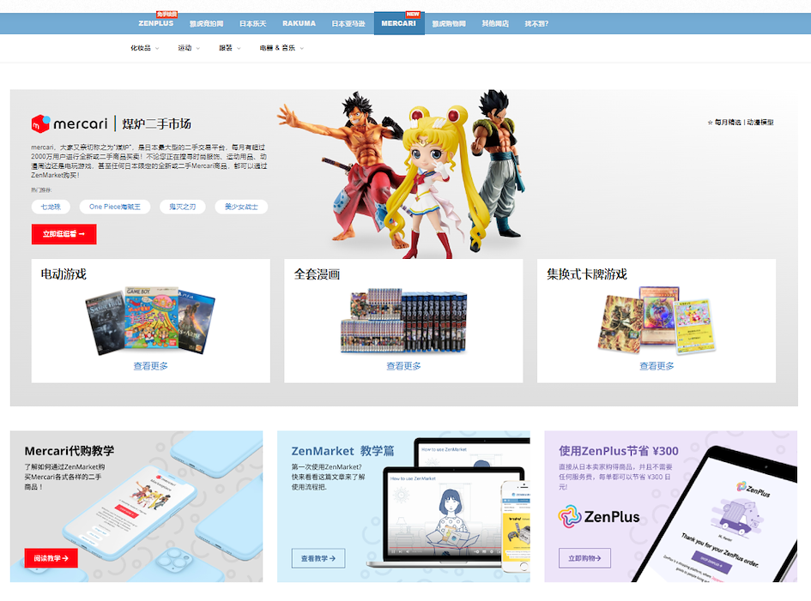Click the red 立即逛逛看 button
Screen dimensions: 811x601
[x=64, y=234]
